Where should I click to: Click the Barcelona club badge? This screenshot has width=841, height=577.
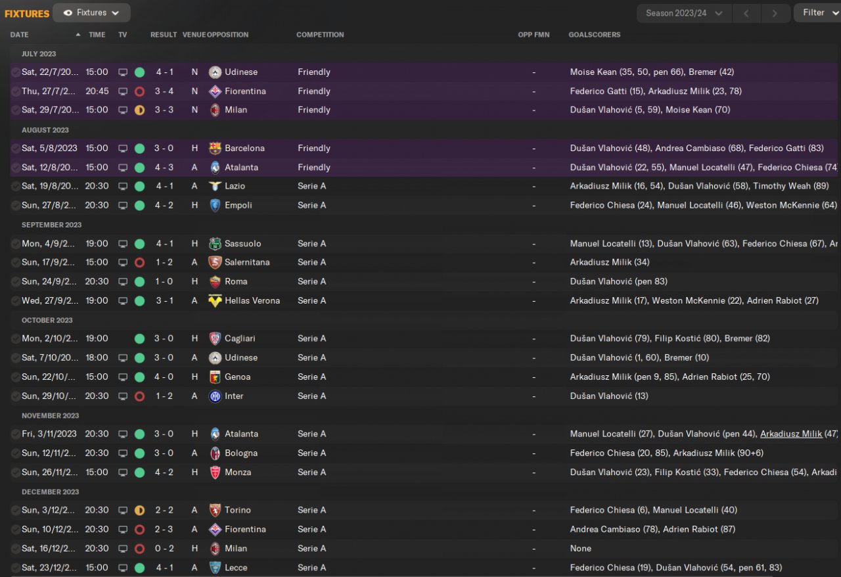pos(215,149)
